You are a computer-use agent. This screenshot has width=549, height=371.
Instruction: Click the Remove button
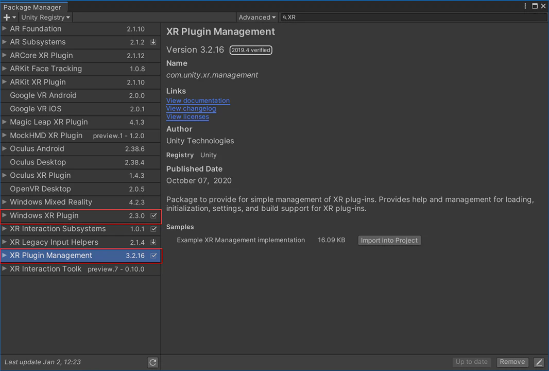tap(512, 362)
